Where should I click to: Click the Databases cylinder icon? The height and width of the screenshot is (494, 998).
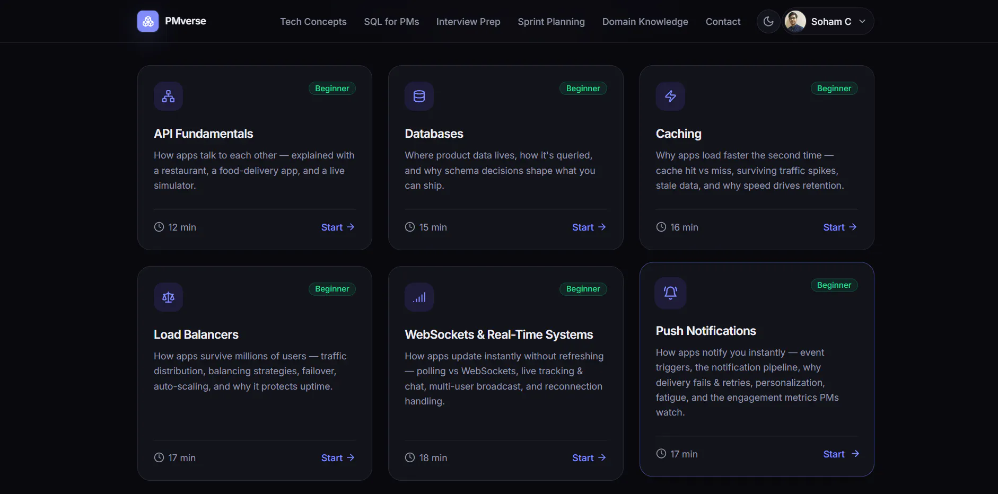[x=419, y=96]
